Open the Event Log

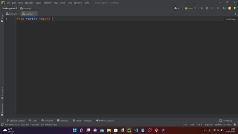(226, 121)
